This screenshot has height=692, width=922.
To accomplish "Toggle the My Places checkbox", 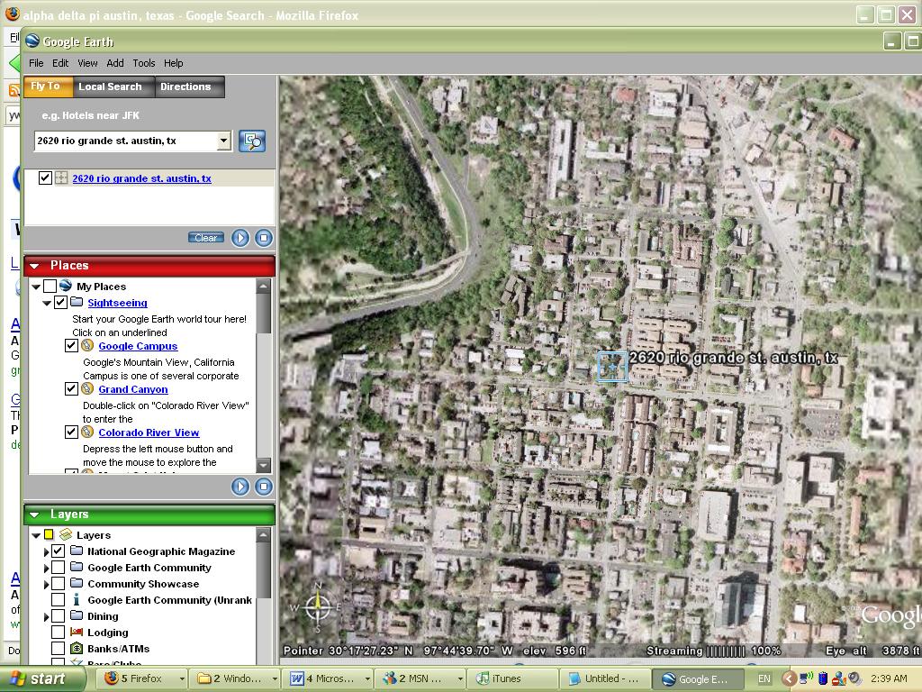I will (x=50, y=286).
